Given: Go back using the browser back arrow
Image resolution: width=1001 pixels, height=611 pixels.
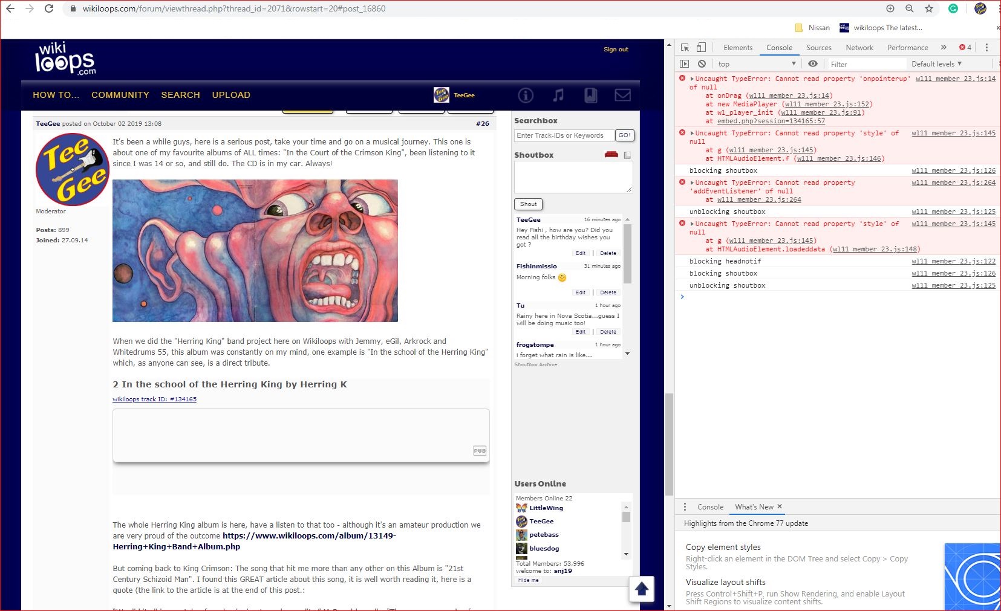Looking at the screenshot, I should (x=10, y=8).
